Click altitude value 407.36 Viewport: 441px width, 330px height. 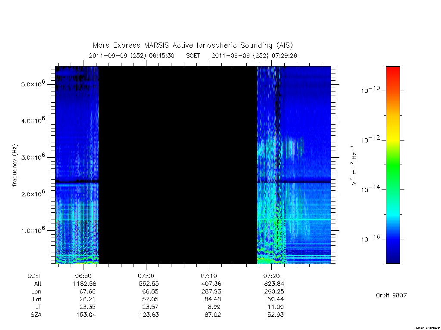point(211,284)
